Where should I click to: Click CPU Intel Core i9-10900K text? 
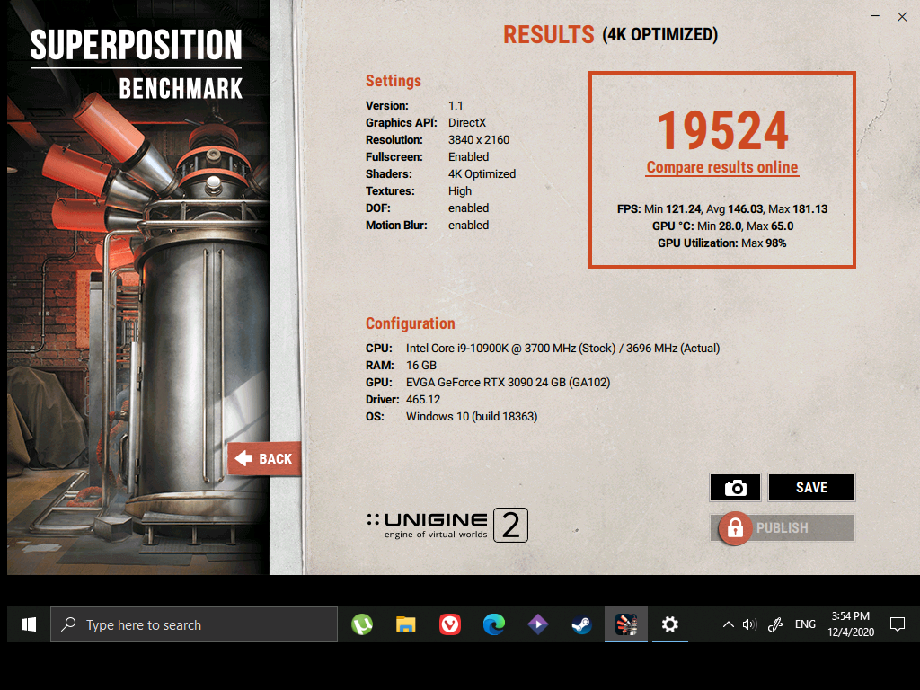pos(562,349)
